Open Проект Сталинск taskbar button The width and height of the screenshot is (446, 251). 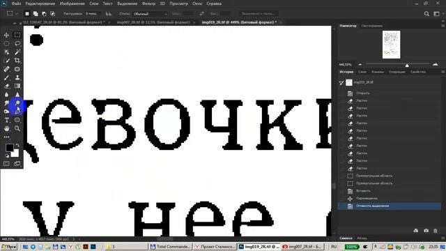click(215, 247)
